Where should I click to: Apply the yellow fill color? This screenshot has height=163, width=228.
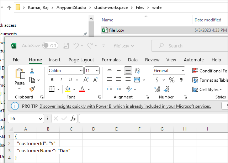click(x=68, y=89)
